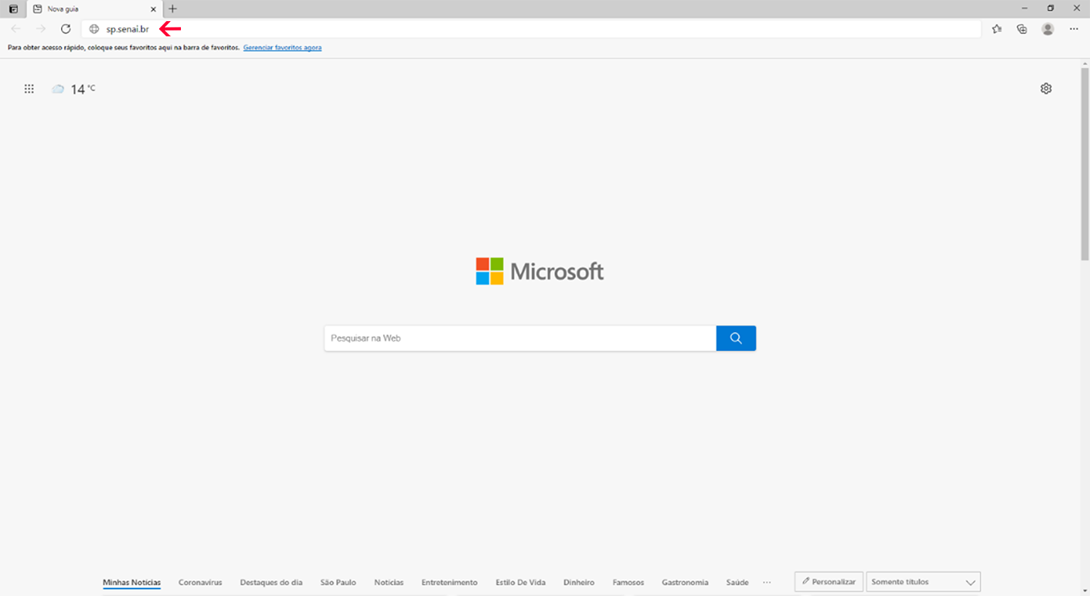Select the Dinheiro tab
Image resolution: width=1090 pixels, height=596 pixels.
pyautogui.click(x=578, y=582)
